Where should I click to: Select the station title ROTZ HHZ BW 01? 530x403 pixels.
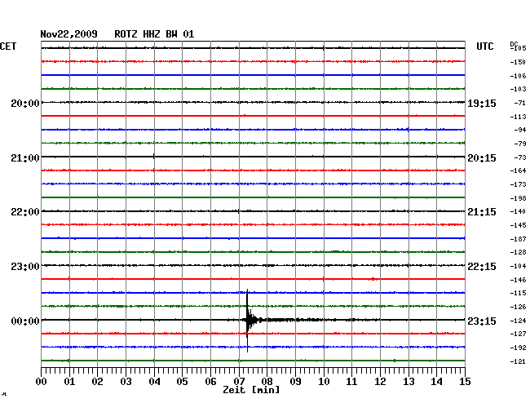[154, 34]
